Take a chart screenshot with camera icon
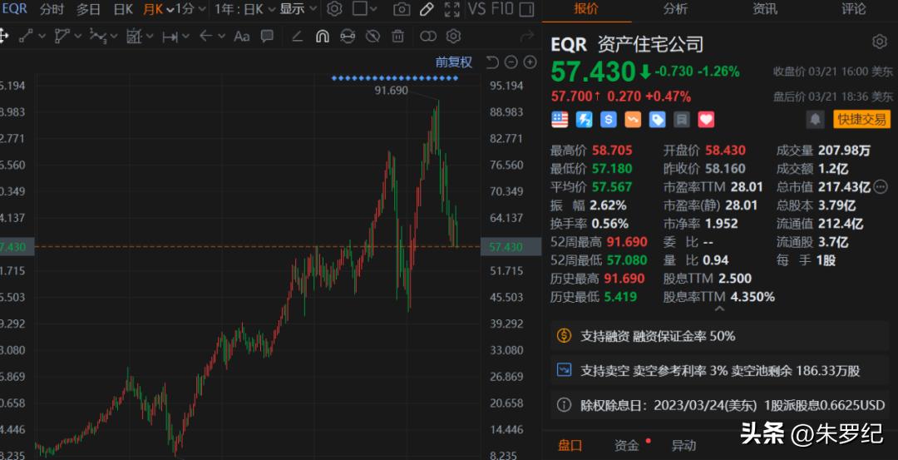This screenshot has height=460, width=898. coord(402,8)
